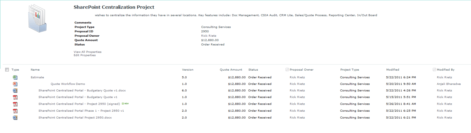
Task: Click Word icon for Portal Project 2950.docx
Action: [x=15, y=117]
